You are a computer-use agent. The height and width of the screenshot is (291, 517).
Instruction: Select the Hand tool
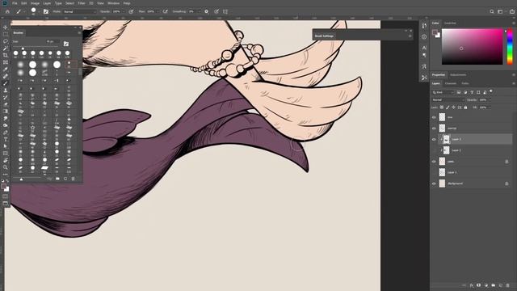tap(6, 160)
